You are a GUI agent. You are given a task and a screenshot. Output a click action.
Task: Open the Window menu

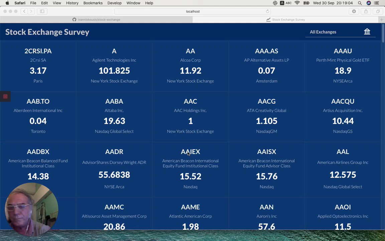click(133, 3)
